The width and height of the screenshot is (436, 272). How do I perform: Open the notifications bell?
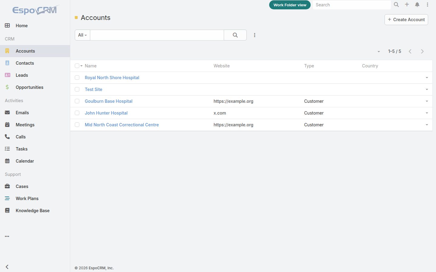(417, 5)
